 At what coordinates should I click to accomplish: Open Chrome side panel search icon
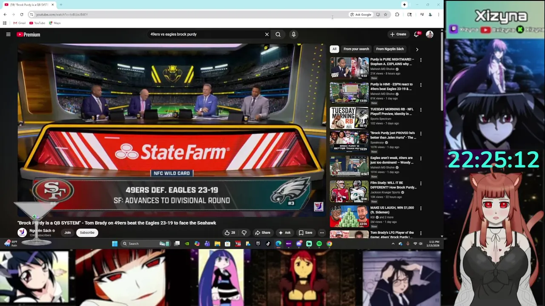point(410,14)
